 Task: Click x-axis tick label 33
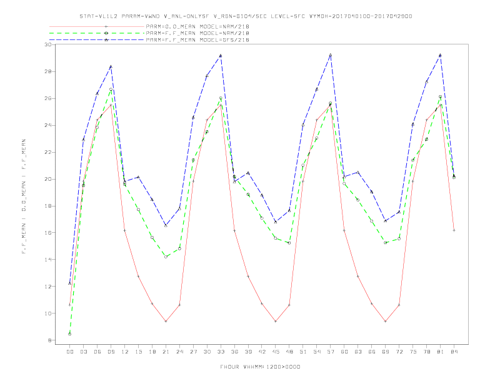tap(221, 352)
